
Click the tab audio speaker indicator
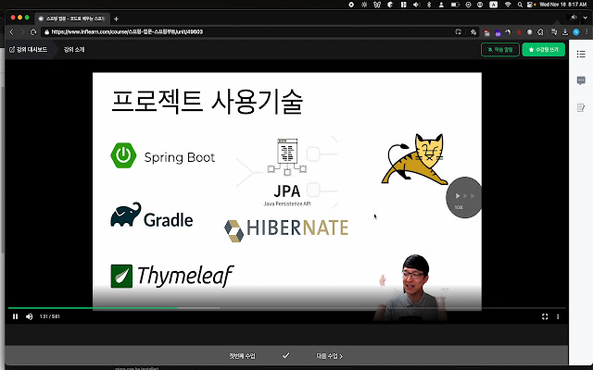click(574, 18)
